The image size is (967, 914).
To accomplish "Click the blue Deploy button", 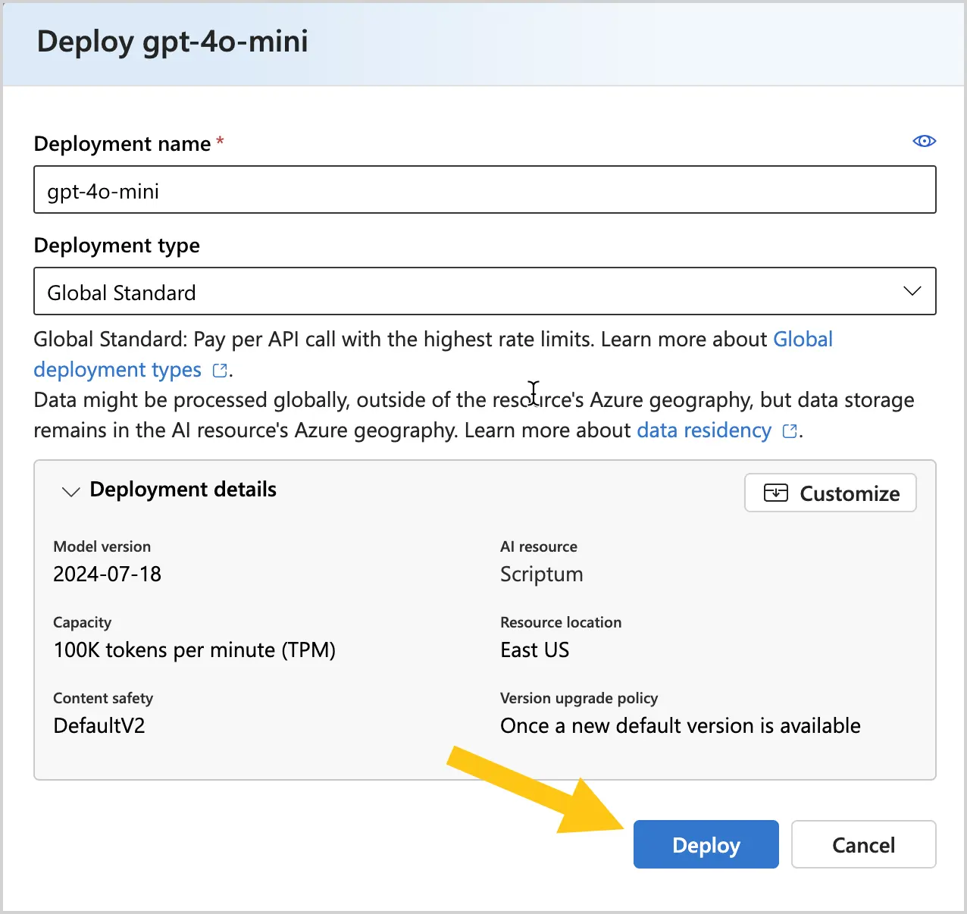I will 706,844.
